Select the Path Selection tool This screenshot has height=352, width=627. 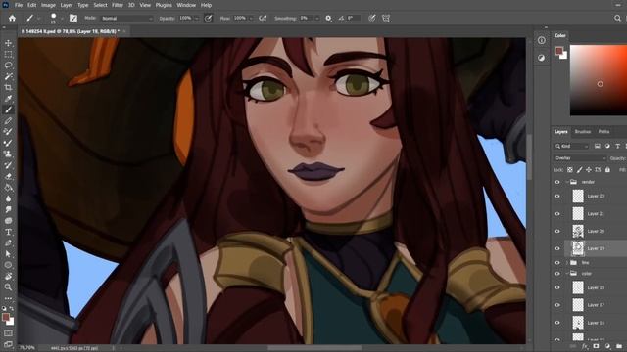point(8,254)
